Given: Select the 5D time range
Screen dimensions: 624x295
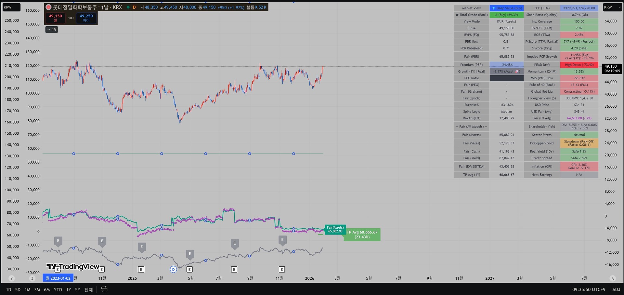Looking at the screenshot, I should pyautogui.click(x=18, y=289).
